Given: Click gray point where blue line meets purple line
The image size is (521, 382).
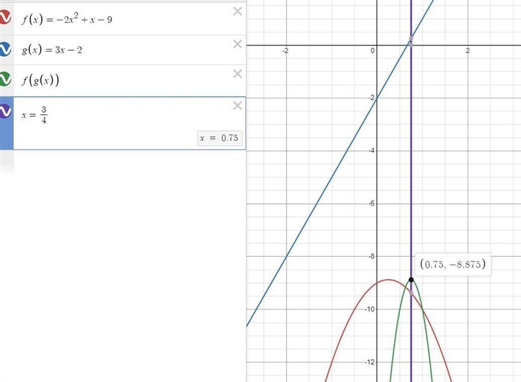Looking at the screenshot, I should (x=411, y=38).
